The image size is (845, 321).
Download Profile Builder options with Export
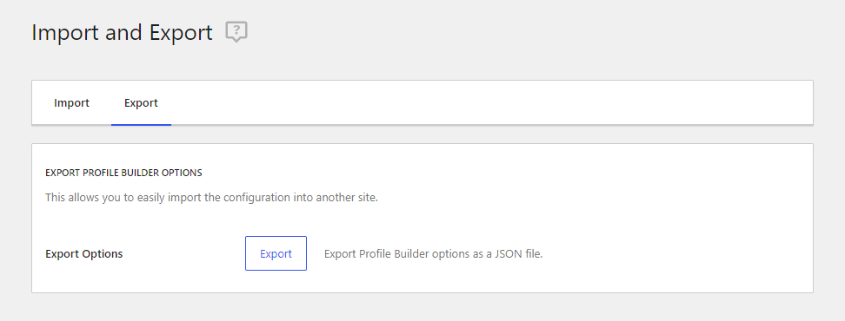point(276,253)
